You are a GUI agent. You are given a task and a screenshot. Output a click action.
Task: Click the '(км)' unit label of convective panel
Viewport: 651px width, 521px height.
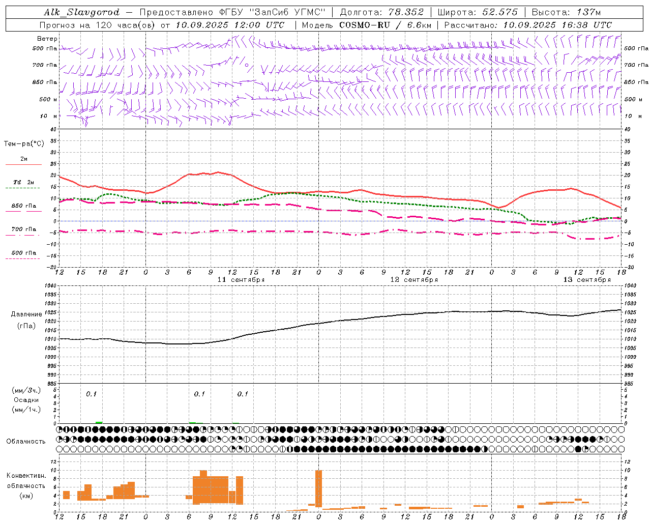26,496
